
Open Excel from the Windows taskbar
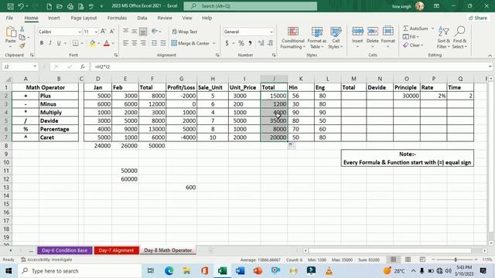click(x=222, y=271)
